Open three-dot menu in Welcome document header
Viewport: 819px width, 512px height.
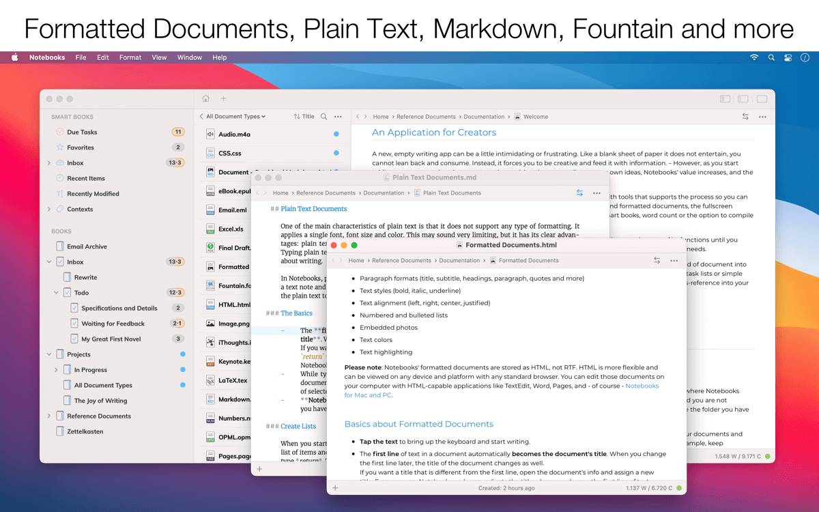tap(762, 117)
